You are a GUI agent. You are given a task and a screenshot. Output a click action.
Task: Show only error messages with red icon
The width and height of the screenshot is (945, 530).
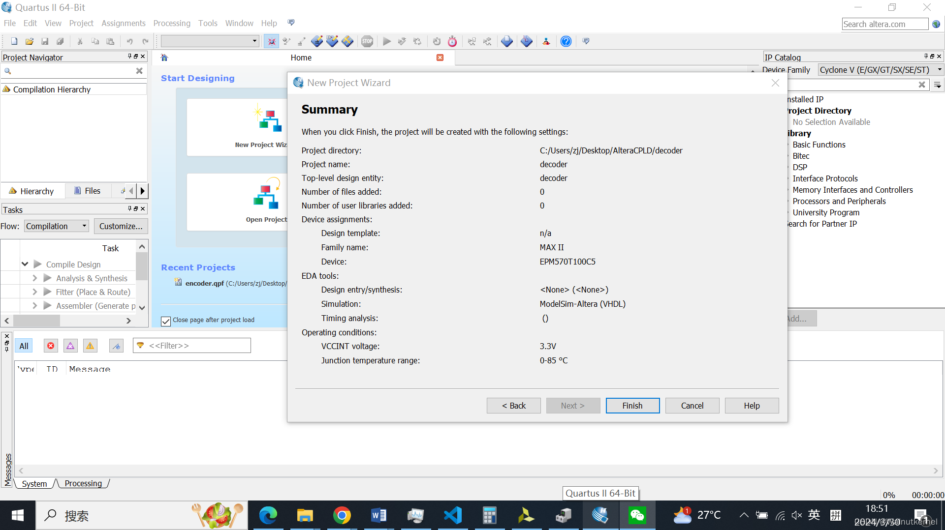coord(51,346)
